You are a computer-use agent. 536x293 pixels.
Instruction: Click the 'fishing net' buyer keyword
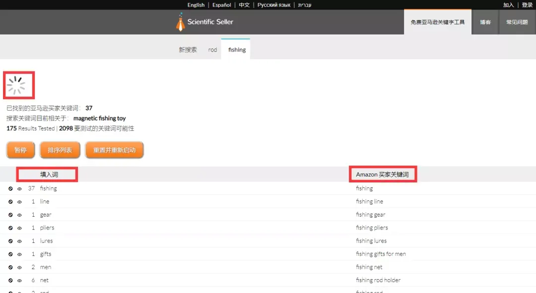pos(369,267)
